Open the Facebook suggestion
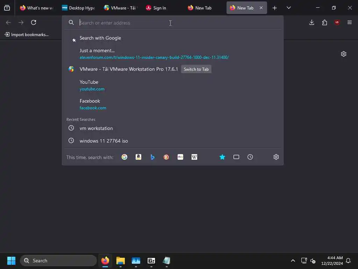The width and height of the screenshot is (358, 269). click(173, 104)
